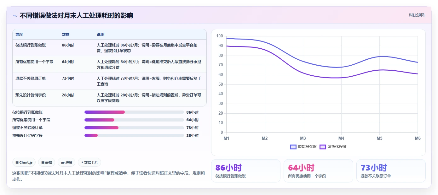Click the progress bar for 仅按银行到账做账
Screen dimensions: 438x195
click(134, 112)
